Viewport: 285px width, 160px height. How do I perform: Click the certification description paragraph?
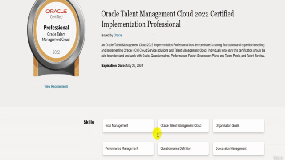click(183, 50)
